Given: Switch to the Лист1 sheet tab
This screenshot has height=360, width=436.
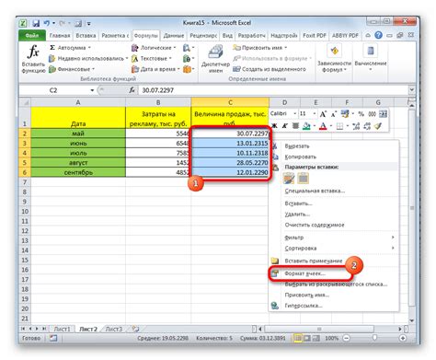Looking at the screenshot, I should pos(63,329).
